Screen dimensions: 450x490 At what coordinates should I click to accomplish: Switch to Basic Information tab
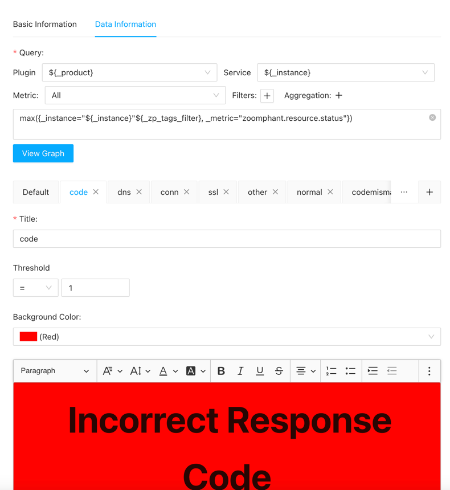pos(45,24)
